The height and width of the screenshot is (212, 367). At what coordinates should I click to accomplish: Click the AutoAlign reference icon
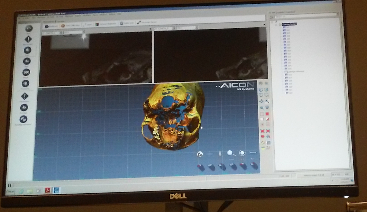pyautogui.click(x=23, y=119)
